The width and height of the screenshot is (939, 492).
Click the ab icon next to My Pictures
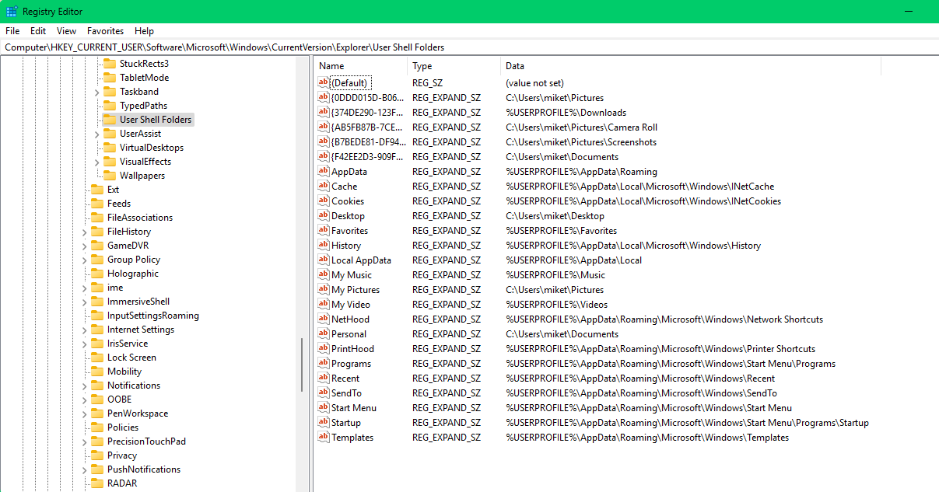(x=324, y=289)
